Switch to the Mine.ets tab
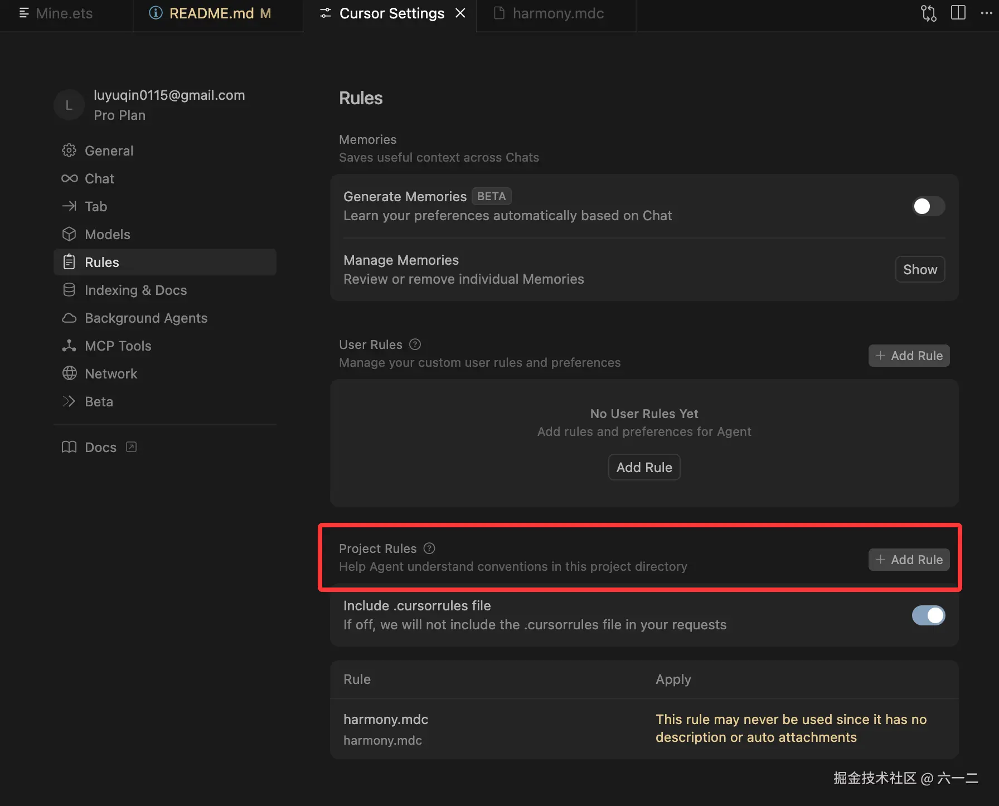Screen dimensions: 999x806 tap(64, 13)
